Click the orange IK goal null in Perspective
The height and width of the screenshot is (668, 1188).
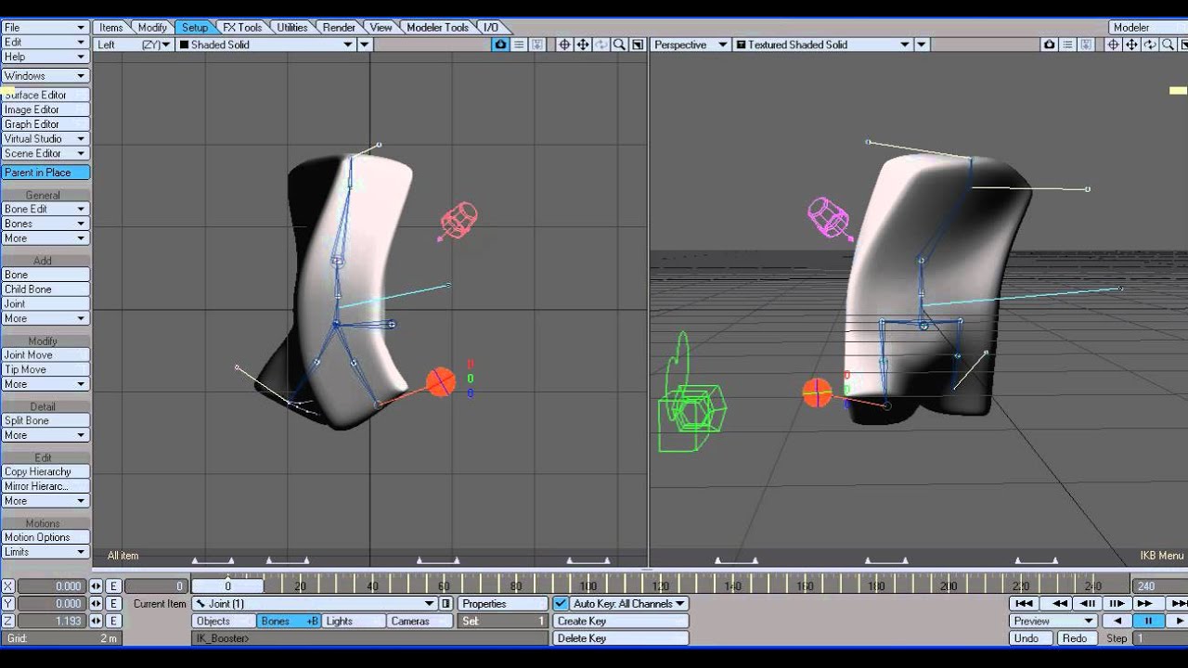click(x=817, y=392)
